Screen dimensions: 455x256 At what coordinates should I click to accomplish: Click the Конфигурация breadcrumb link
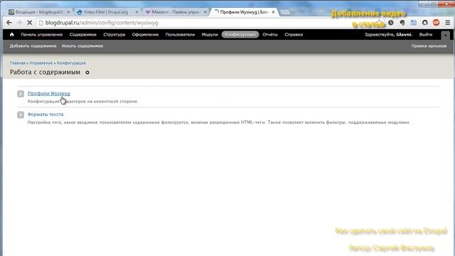point(71,63)
